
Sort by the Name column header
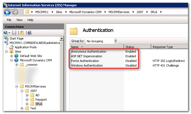[x=97, y=47]
